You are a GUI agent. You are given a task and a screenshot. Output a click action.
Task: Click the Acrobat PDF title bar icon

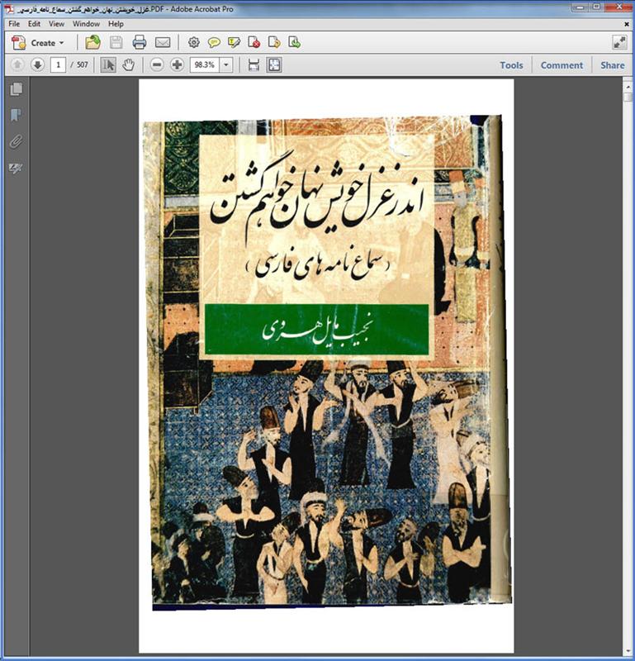(9, 9)
